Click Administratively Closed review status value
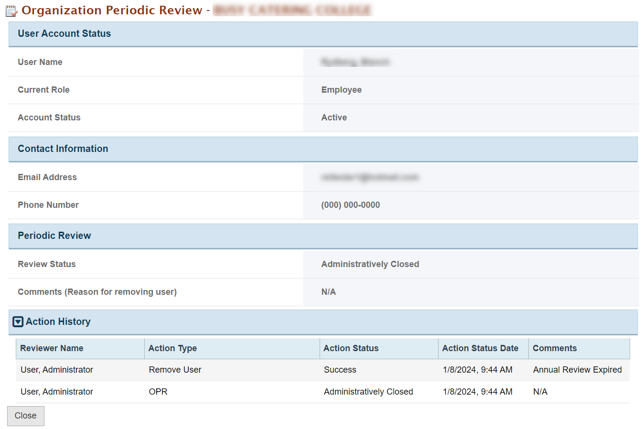Viewport: 644px width, 429px height. (370, 264)
